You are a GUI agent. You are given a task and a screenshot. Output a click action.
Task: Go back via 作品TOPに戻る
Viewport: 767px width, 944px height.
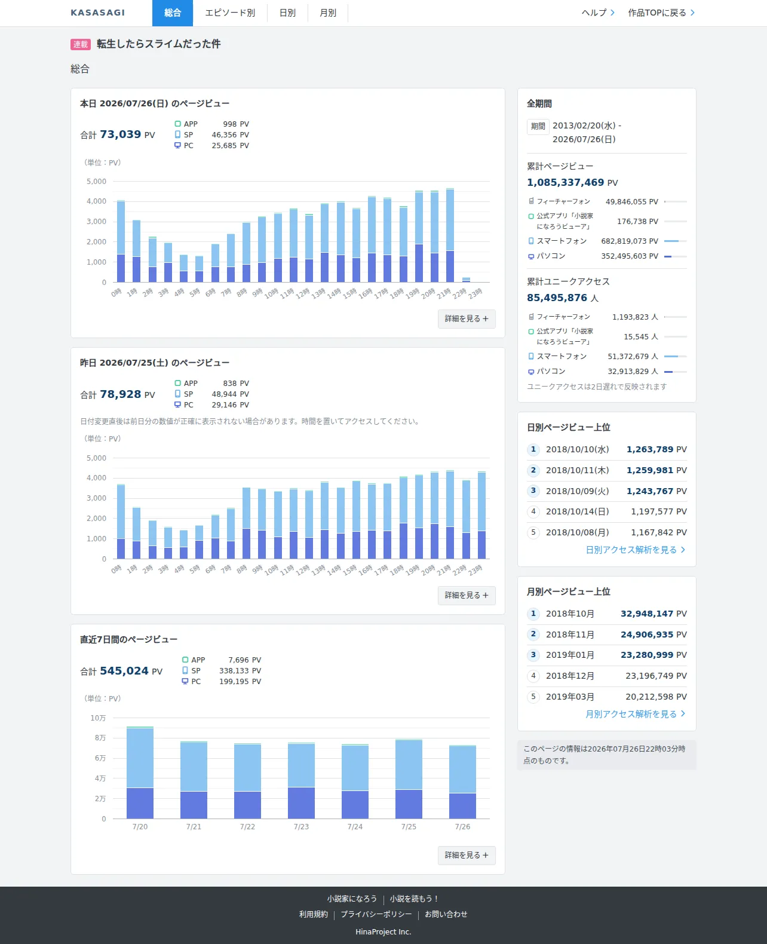[x=661, y=13]
